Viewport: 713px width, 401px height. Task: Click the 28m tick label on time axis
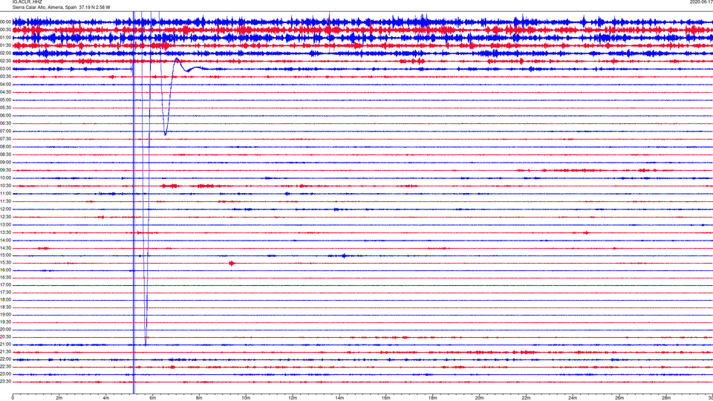[x=666, y=398]
